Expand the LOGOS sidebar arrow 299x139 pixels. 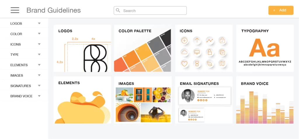click(x=39, y=23)
